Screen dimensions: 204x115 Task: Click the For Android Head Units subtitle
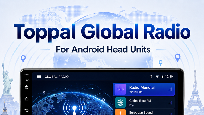tap(103, 49)
